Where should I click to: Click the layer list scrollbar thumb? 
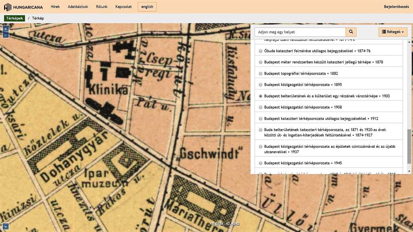pos(409,147)
